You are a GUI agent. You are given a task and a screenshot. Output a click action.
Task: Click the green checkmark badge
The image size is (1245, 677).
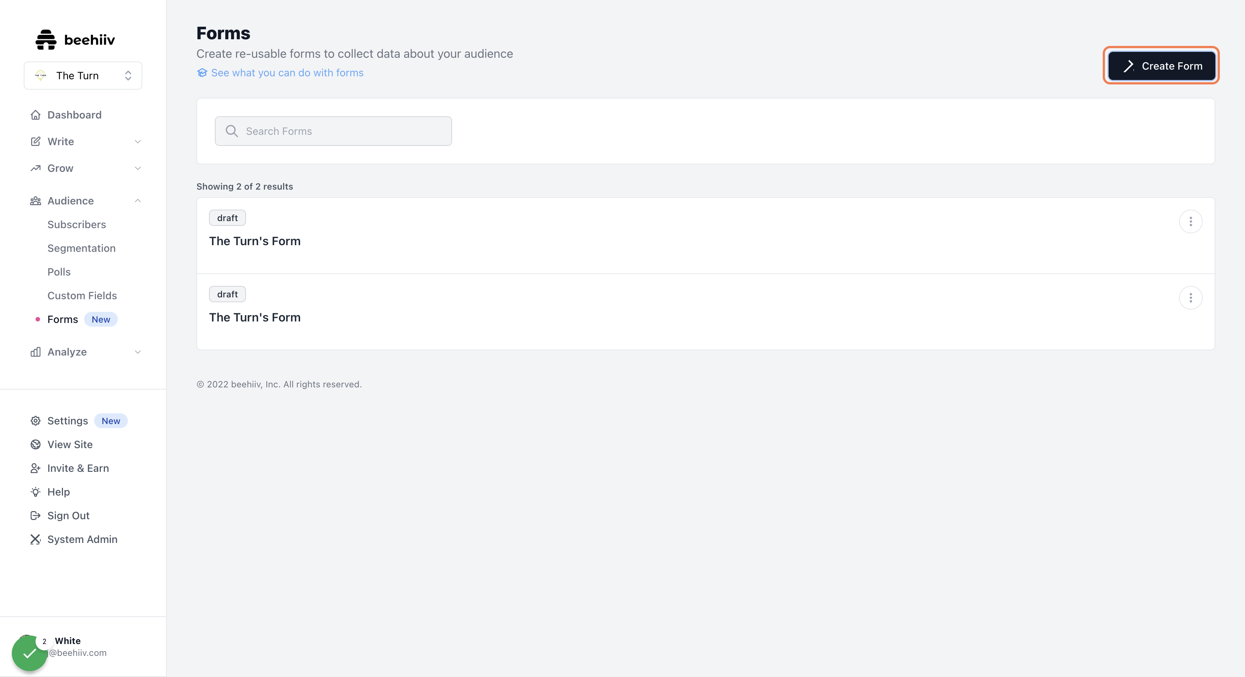click(x=30, y=653)
